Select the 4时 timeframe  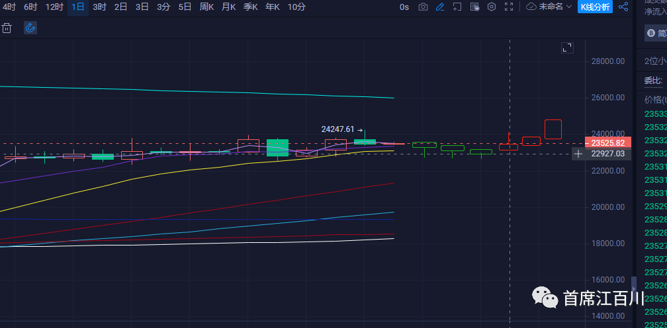tap(9, 7)
